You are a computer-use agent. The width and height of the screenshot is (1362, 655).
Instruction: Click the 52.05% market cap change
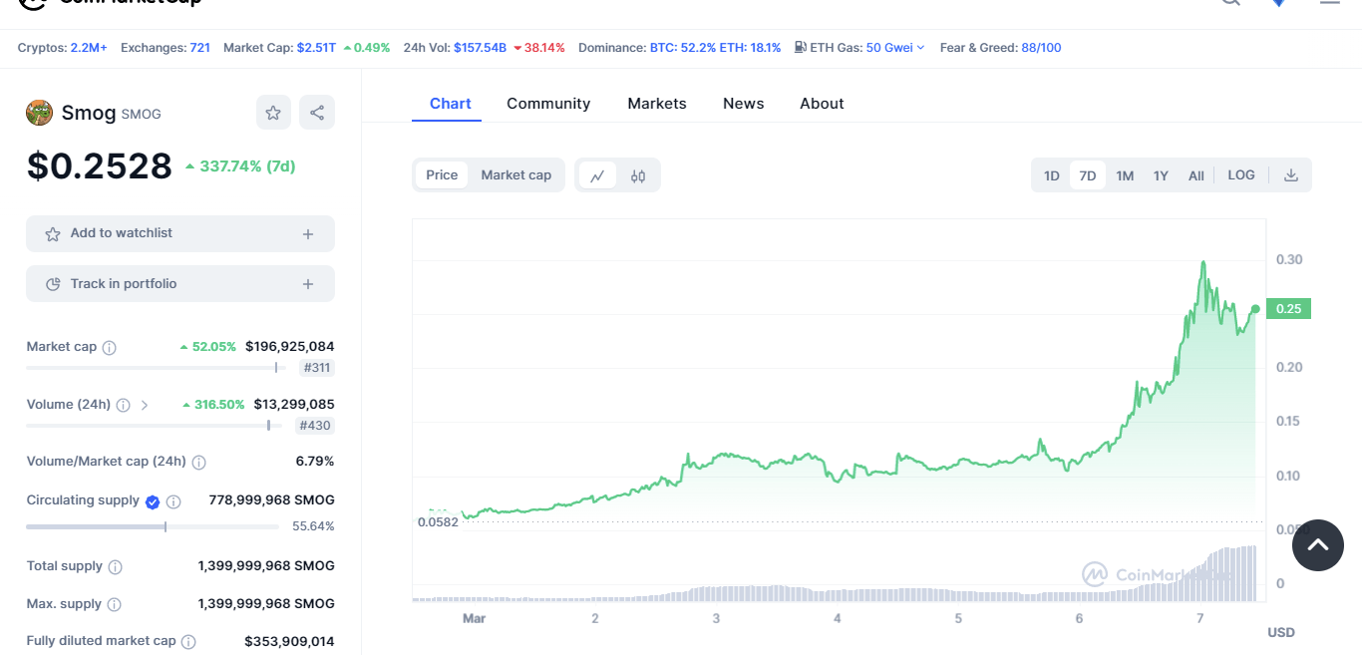[x=208, y=347]
